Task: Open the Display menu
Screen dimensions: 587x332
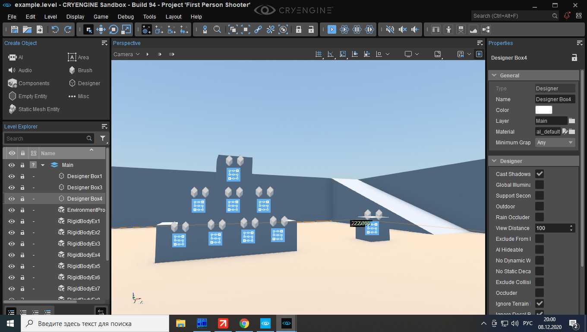Action: tap(75, 16)
